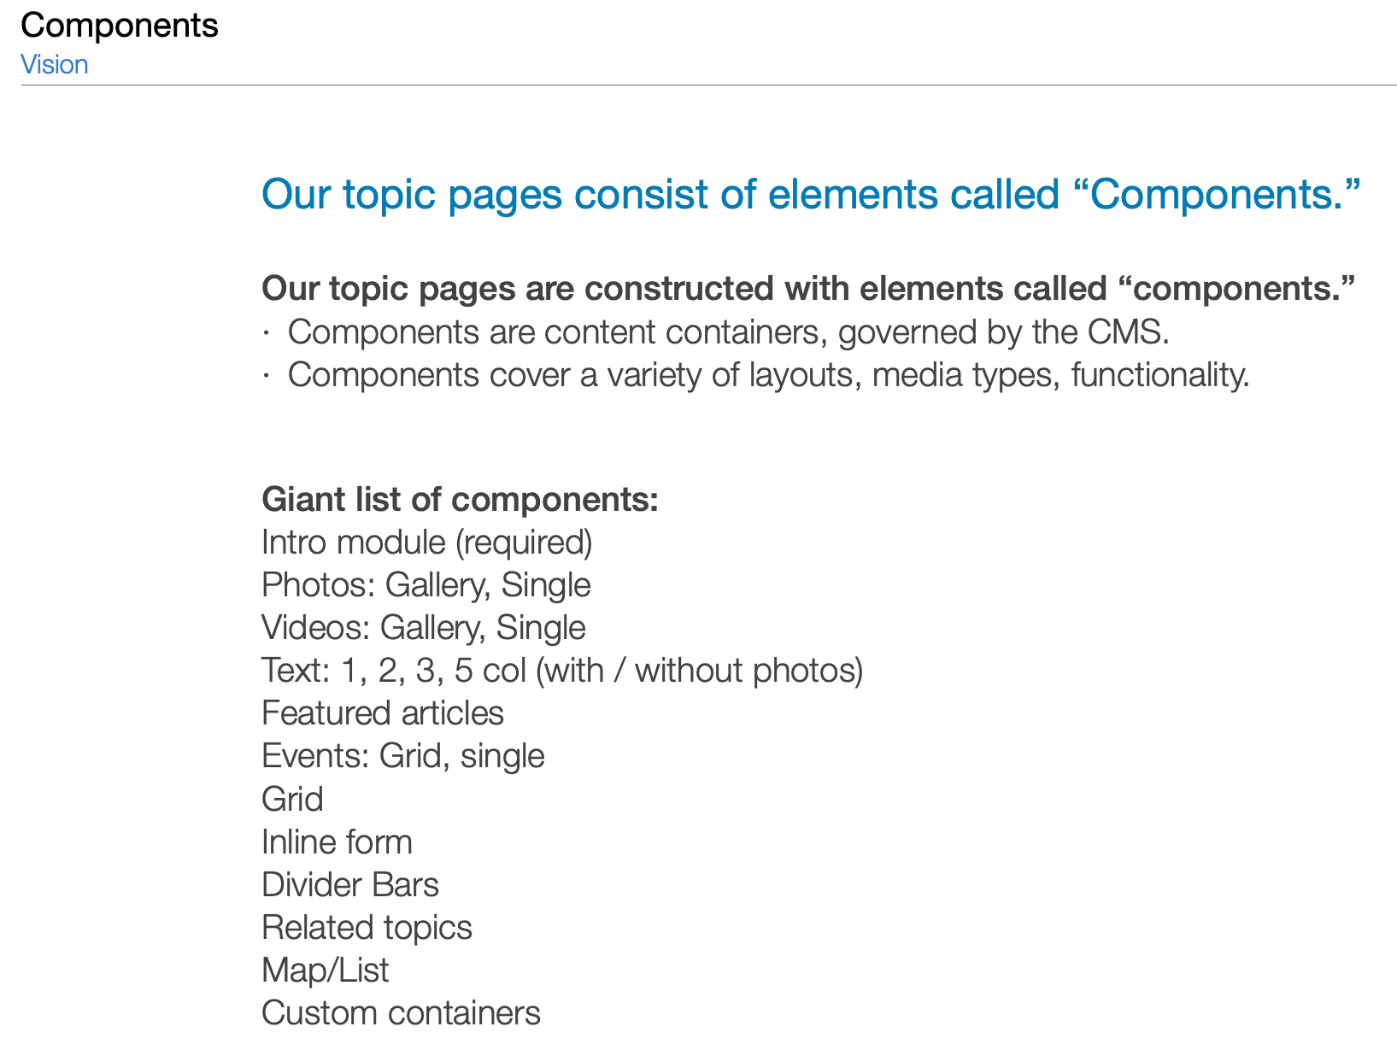This screenshot has height=1056, width=1397.
Task: Click the 'Featured articles' item
Action: click(x=382, y=713)
